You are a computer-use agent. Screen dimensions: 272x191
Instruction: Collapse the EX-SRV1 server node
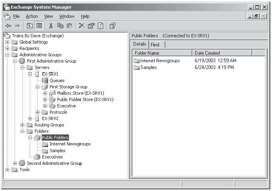[x=30, y=74]
